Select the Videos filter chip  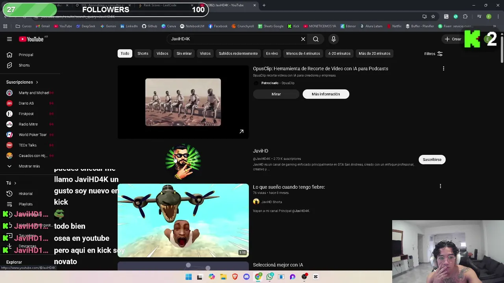coord(162,53)
